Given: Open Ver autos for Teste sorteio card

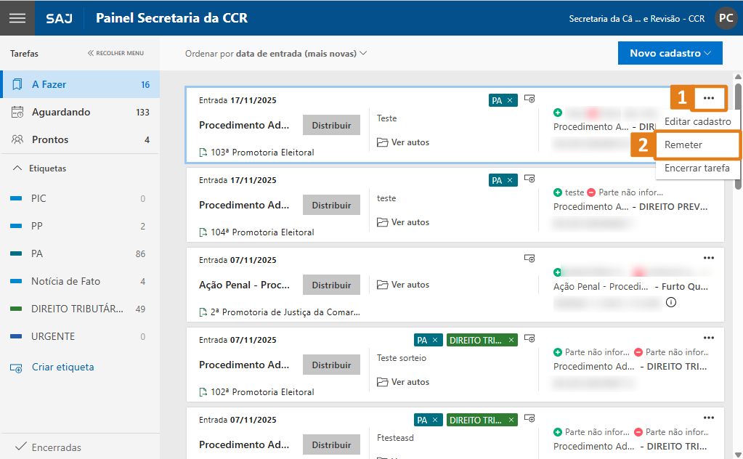Looking at the screenshot, I should pos(403,382).
